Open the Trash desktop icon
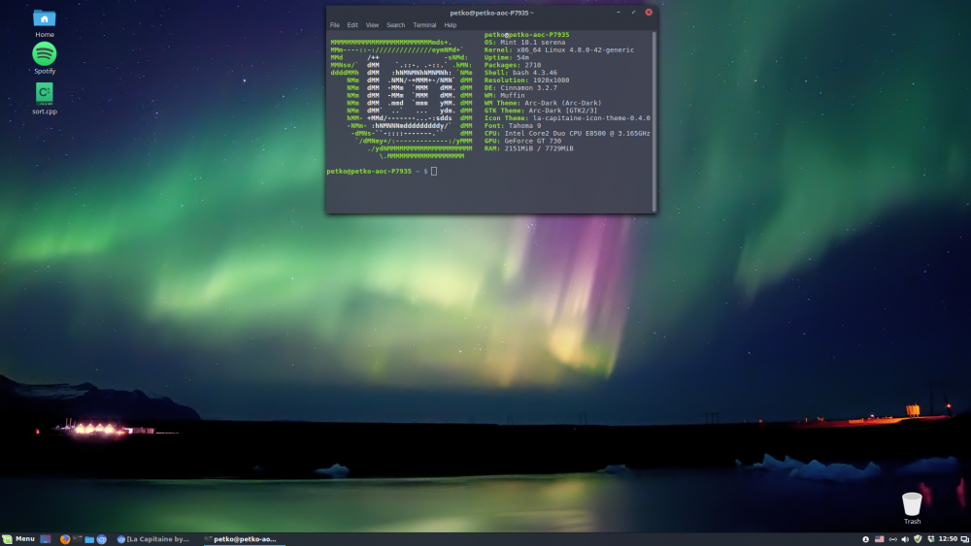The width and height of the screenshot is (971, 546). [x=912, y=508]
